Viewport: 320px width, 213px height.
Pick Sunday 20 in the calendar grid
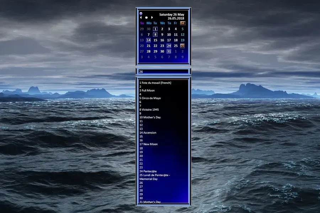pyautogui.click(x=142, y=46)
